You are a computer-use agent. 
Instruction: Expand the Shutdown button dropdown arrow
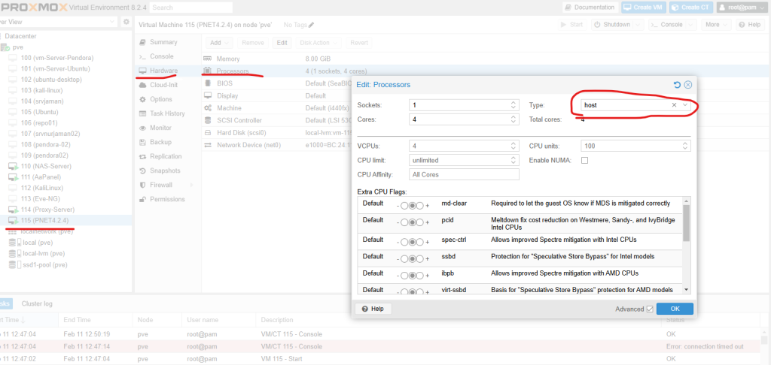tap(638, 25)
